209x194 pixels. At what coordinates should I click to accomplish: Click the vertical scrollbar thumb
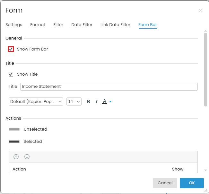(205, 69)
